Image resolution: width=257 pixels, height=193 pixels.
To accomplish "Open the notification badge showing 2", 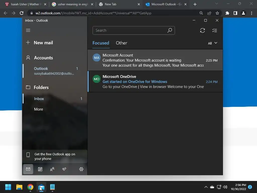I will pos(250,187).
